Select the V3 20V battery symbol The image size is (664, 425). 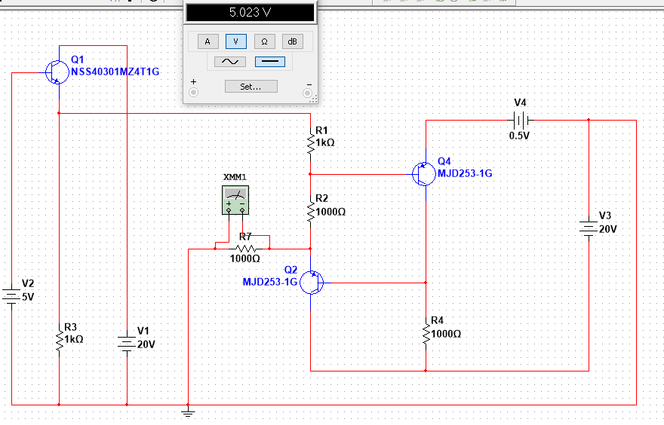coord(589,229)
